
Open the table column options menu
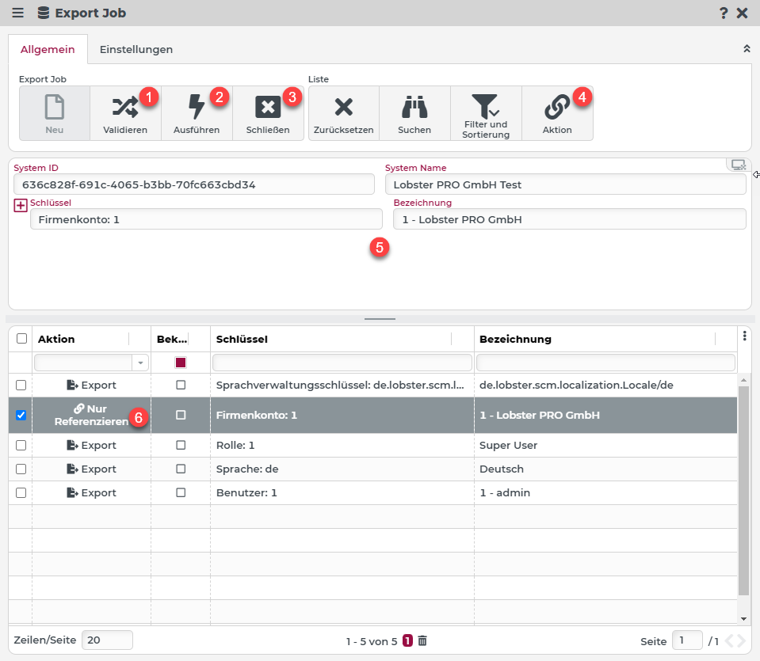click(x=744, y=336)
